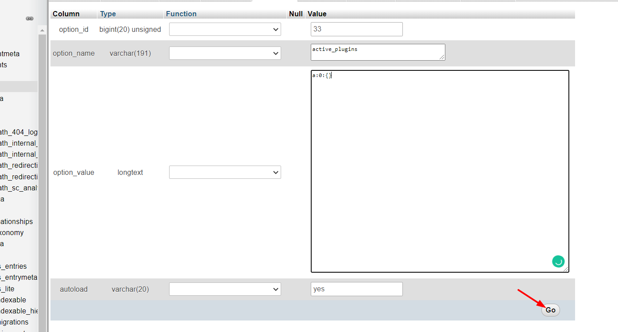618x332 pixels.
Task: Select sidebar table ending in igrations
Action: [x=14, y=322]
